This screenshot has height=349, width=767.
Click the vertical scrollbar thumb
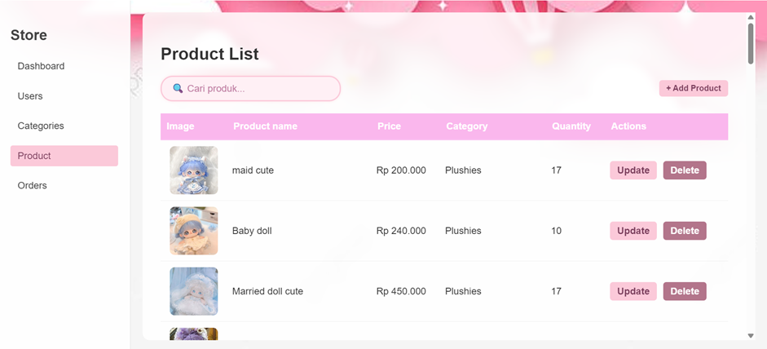751,42
